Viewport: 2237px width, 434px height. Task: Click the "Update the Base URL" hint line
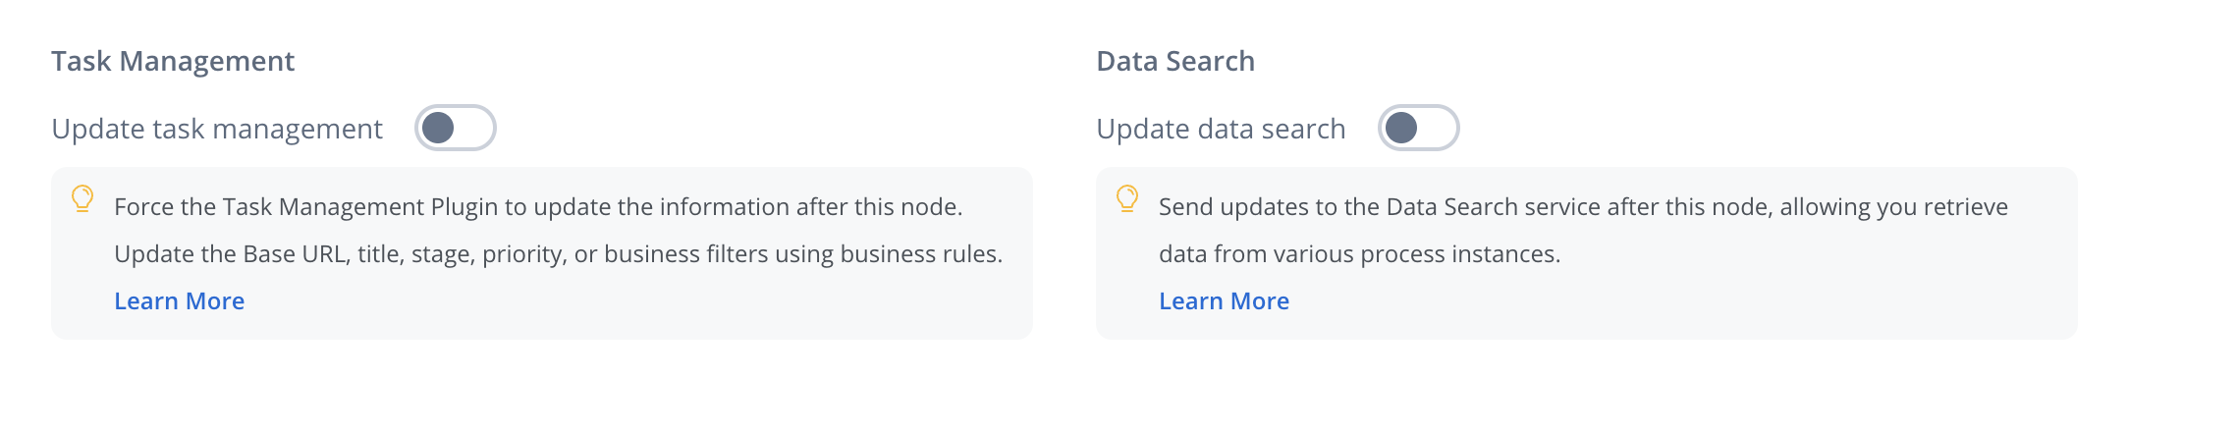pos(558,254)
